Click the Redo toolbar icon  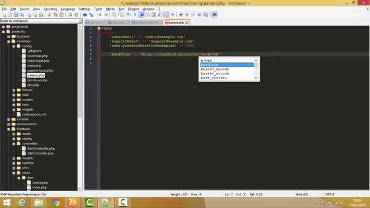[x=76, y=14]
